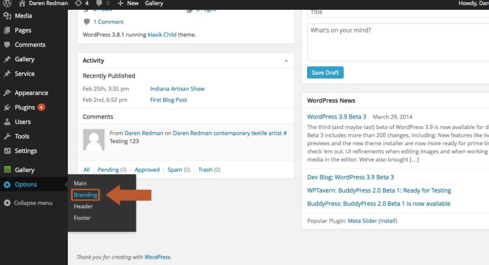This screenshot has width=489, height=265.
Task: Select Branding in the Options submenu
Action: click(x=85, y=195)
